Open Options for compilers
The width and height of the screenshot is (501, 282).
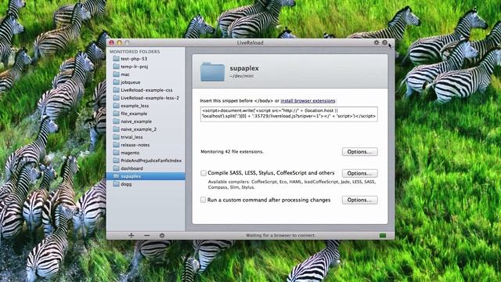pyautogui.click(x=360, y=173)
